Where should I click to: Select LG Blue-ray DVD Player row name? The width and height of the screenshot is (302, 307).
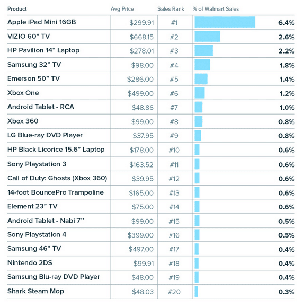[x=45, y=135]
